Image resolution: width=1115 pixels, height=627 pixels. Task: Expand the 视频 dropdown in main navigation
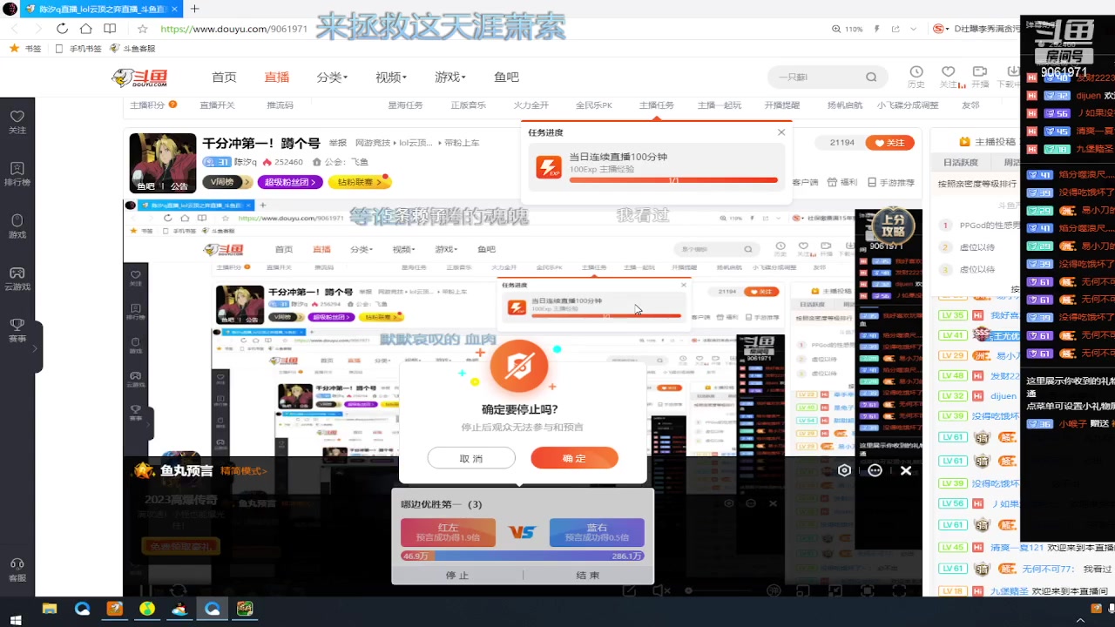(x=391, y=77)
